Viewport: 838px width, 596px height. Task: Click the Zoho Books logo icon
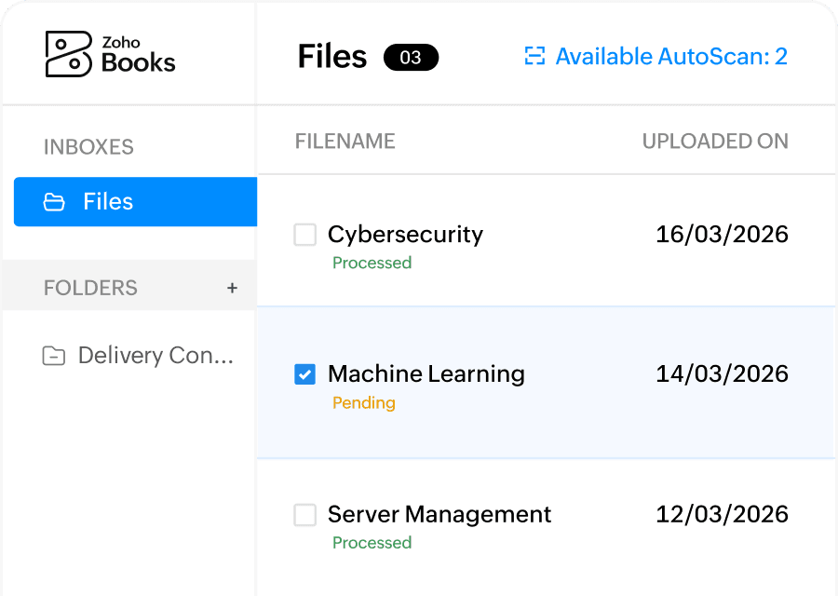[68, 54]
